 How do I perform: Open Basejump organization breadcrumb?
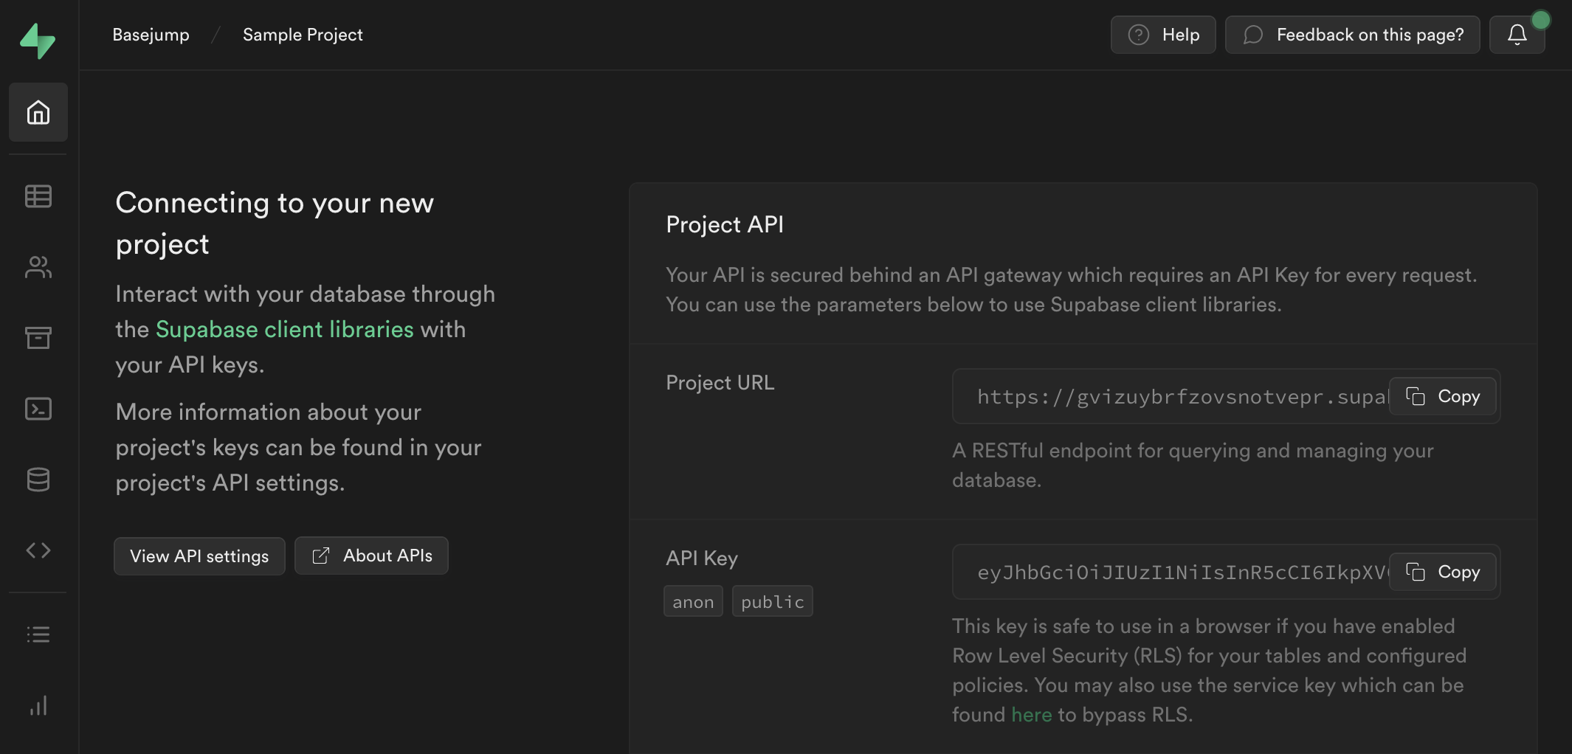(151, 35)
